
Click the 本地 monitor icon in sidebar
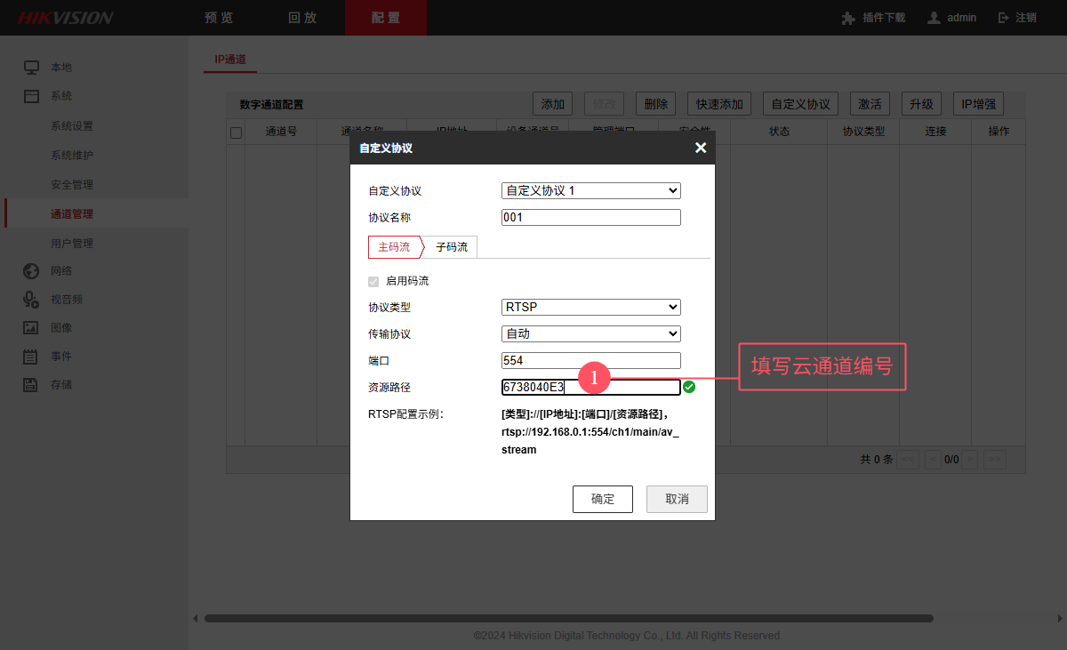[31, 68]
